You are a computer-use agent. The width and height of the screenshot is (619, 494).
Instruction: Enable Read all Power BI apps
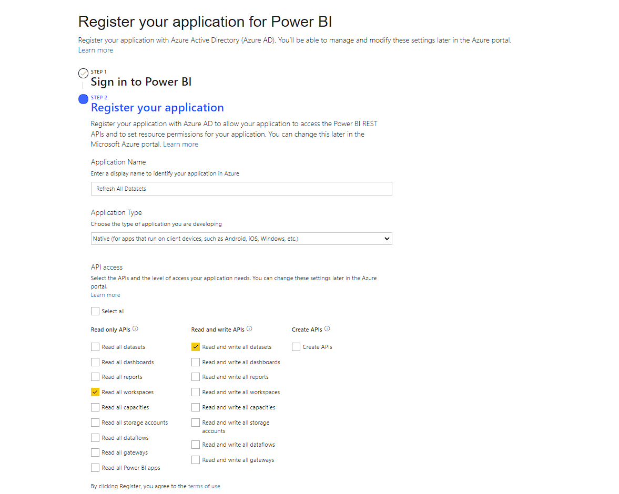click(x=95, y=467)
